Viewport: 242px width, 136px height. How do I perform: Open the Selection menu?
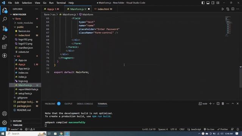tap(27, 3)
